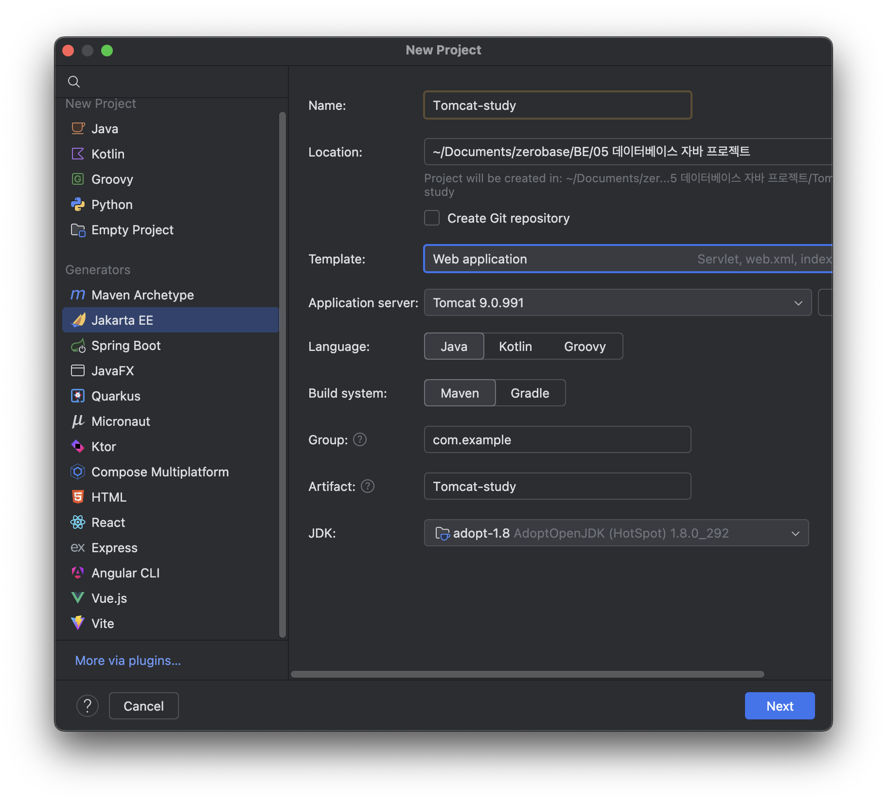Select Vite generator row

171,623
